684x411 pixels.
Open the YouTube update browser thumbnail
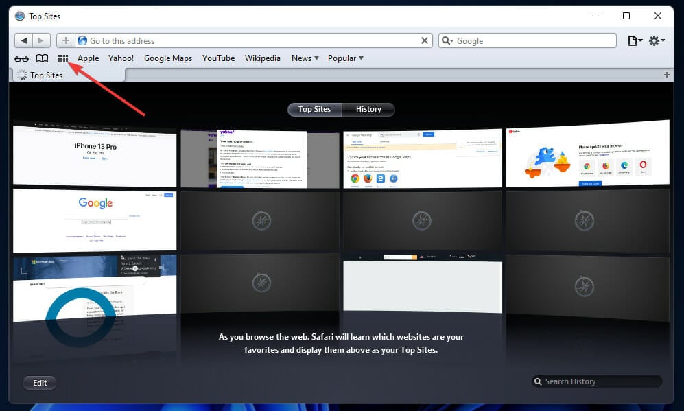click(587, 154)
